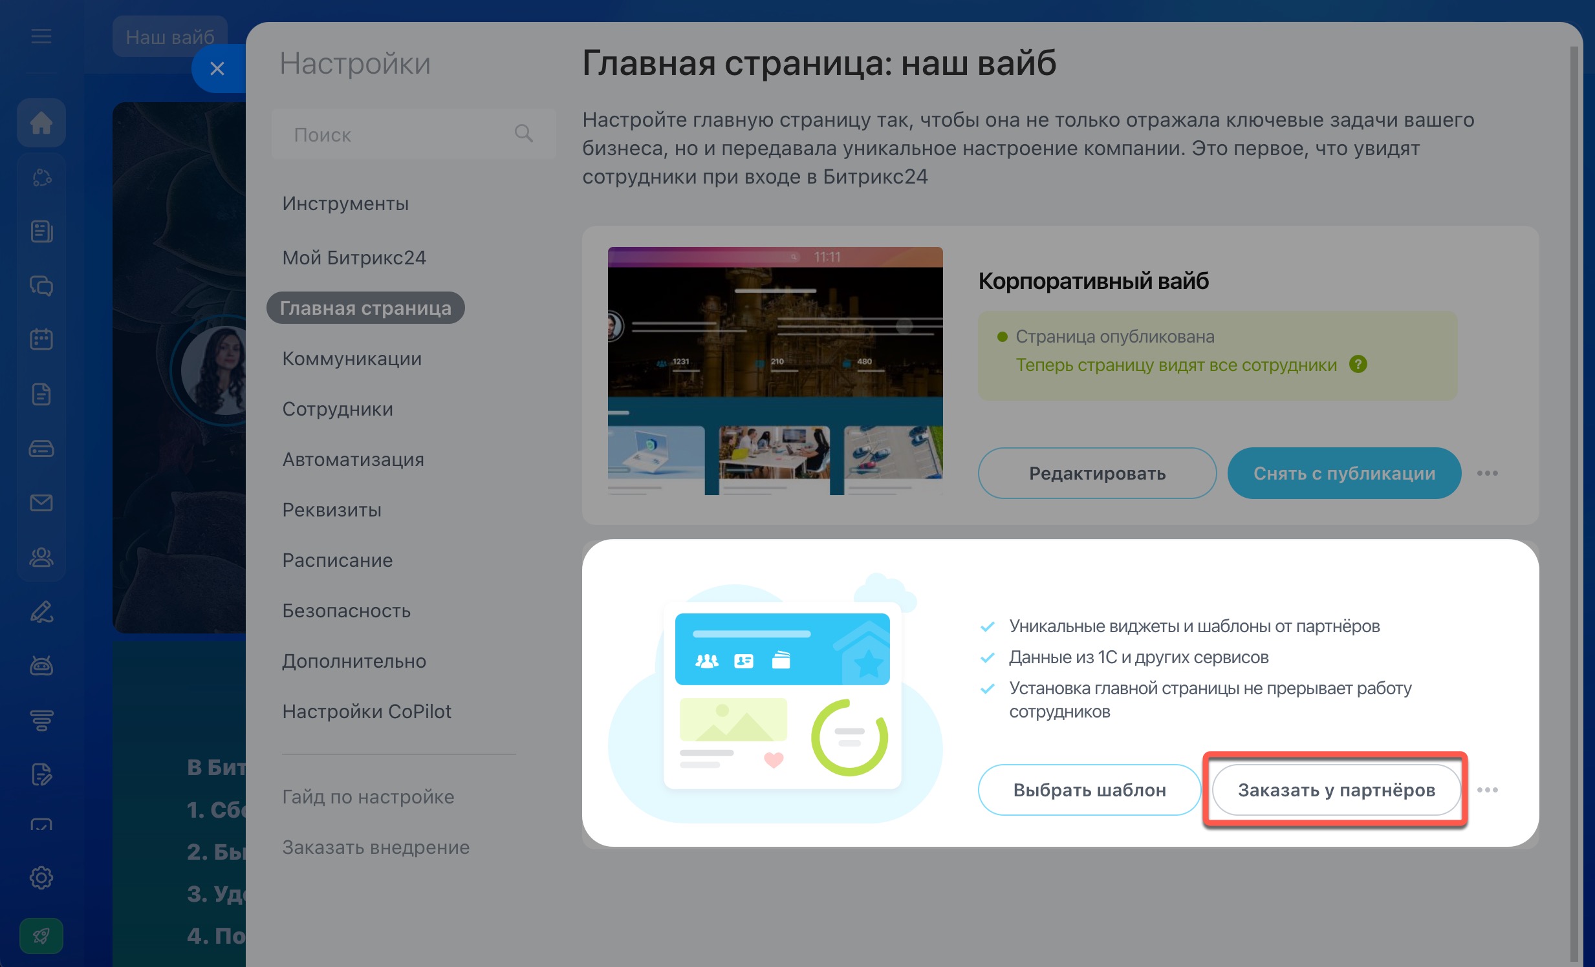Open the settings gear icon in sidebar
The image size is (1595, 967).
(41, 878)
